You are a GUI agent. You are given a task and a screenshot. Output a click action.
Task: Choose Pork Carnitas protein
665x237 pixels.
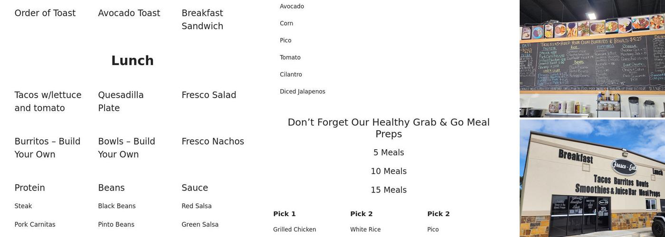click(35, 225)
